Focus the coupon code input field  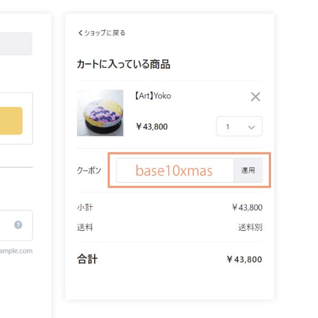175,170
